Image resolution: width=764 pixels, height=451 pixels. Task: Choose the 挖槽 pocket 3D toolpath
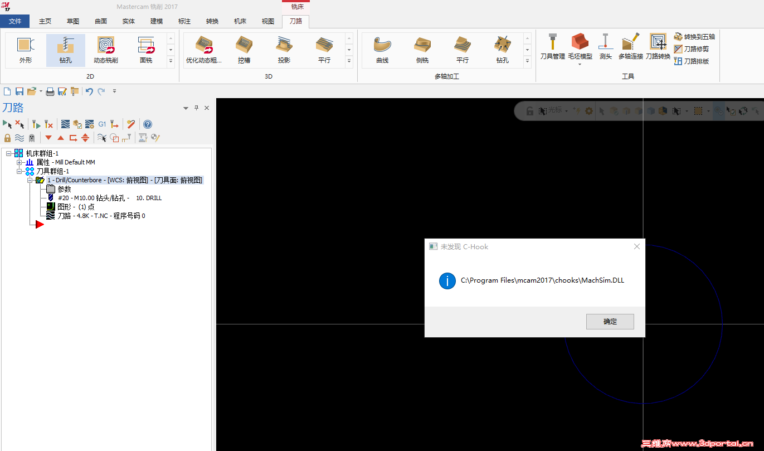pos(244,50)
